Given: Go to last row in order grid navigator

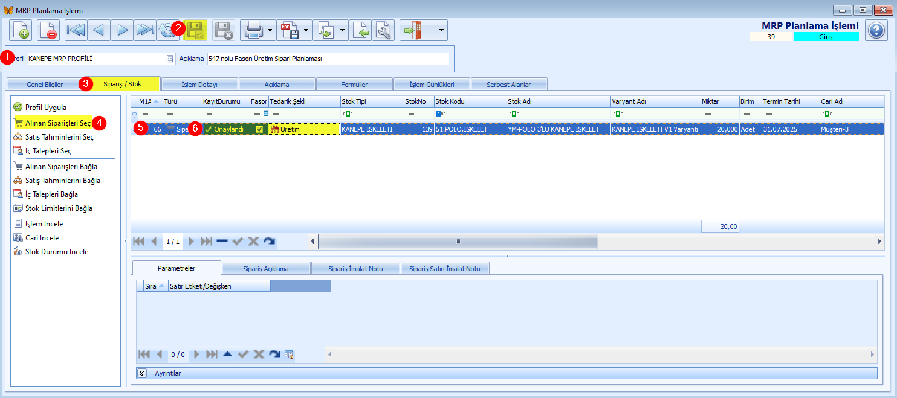Looking at the screenshot, I should tap(206, 241).
